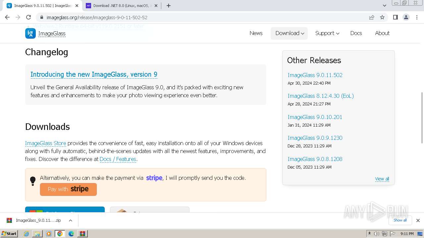
Task: Open Chrome's three-dot menu
Action: (x=417, y=17)
